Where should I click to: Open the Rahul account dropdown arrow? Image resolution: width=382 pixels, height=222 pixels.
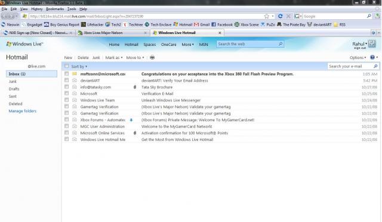[366, 44]
